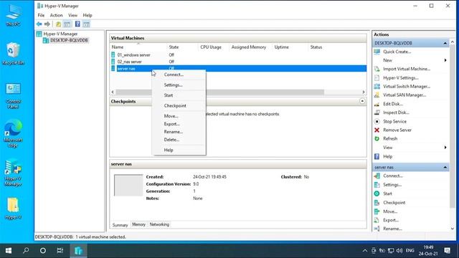459x258 pixels.
Task: Click the Inspect Disk icon
Action: click(x=377, y=113)
